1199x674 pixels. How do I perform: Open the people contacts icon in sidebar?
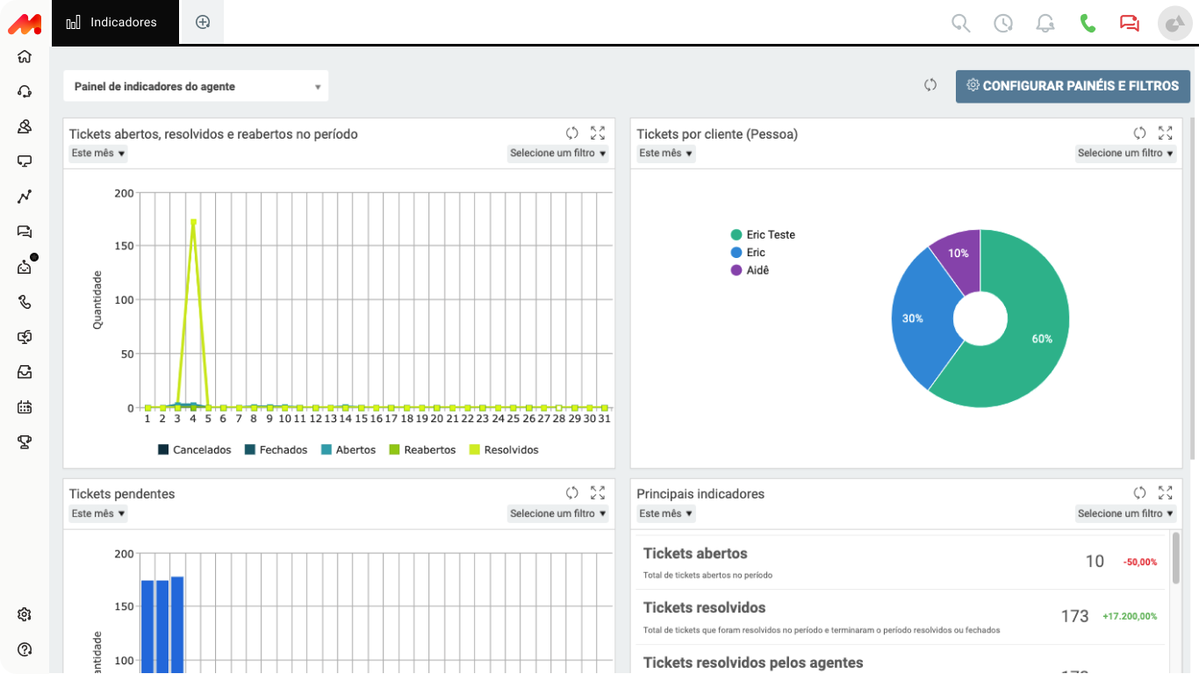click(25, 126)
